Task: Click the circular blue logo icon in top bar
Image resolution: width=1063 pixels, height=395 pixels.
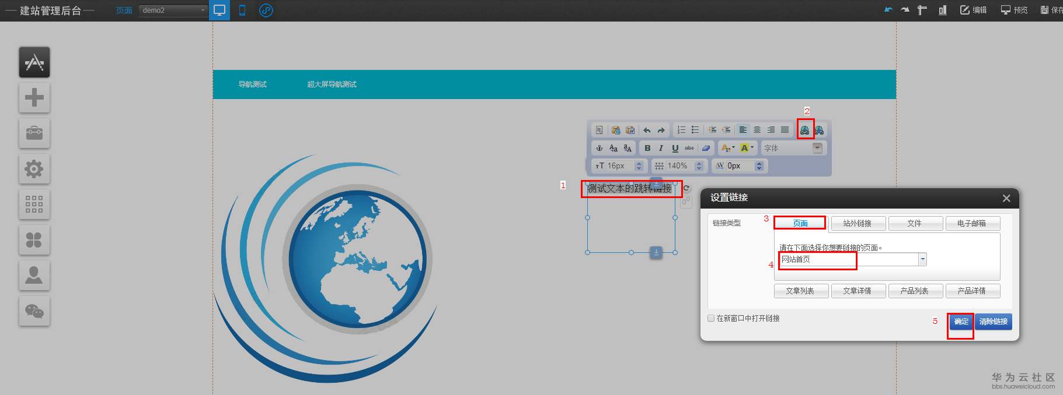Action: pos(266,10)
